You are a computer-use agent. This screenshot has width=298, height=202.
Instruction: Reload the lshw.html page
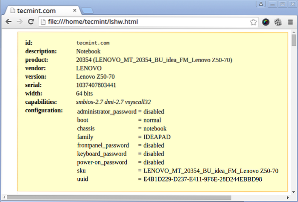click(31, 22)
